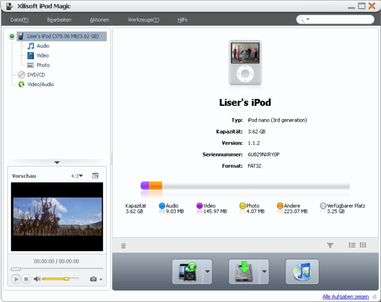This screenshot has width=381, height=302.
Task: Open the Aktionen menu
Action: coord(99,20)
